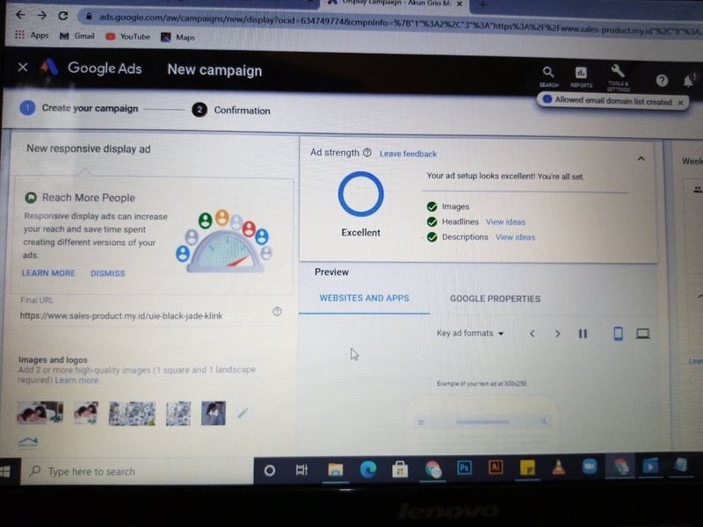Edit images with the pencil icon
This screenshot has height=527, width=703.
click(x=243, y=413)
